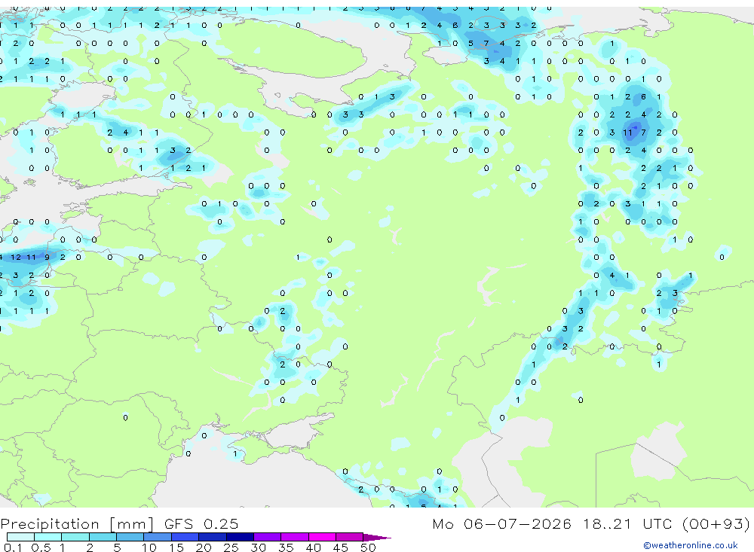Click the "12" precipitation value on the map
Screen dimensions: 754x552
pos(15,257)
